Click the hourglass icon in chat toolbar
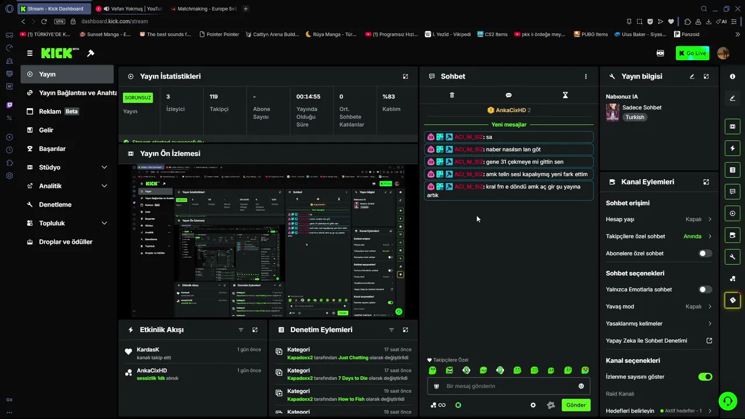Screen dimensions: 745x419 pos(565,95)
